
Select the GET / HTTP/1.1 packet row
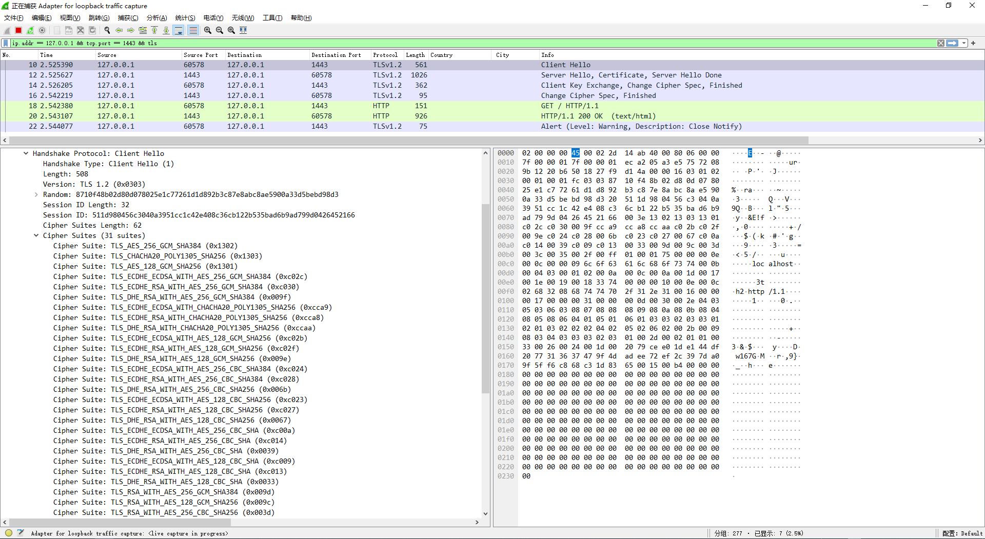[x=493, y=106]
